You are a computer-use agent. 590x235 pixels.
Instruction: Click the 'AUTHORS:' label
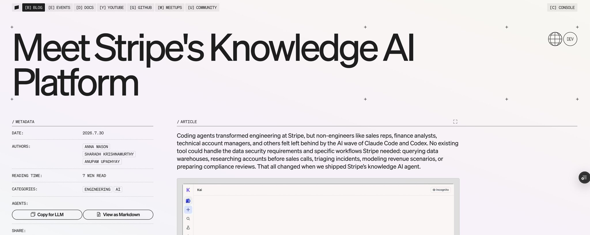click(x=21, y=146)
